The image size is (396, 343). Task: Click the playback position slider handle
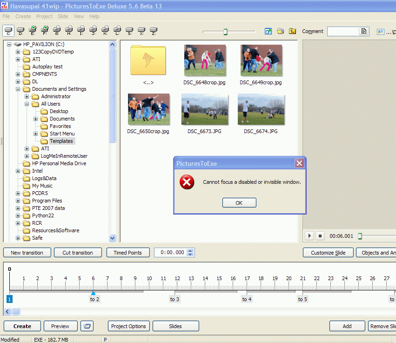click(x=360, y=236)
